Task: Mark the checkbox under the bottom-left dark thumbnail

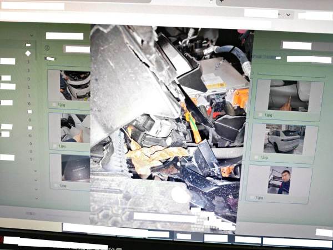Action: click(x=54, y=186)
